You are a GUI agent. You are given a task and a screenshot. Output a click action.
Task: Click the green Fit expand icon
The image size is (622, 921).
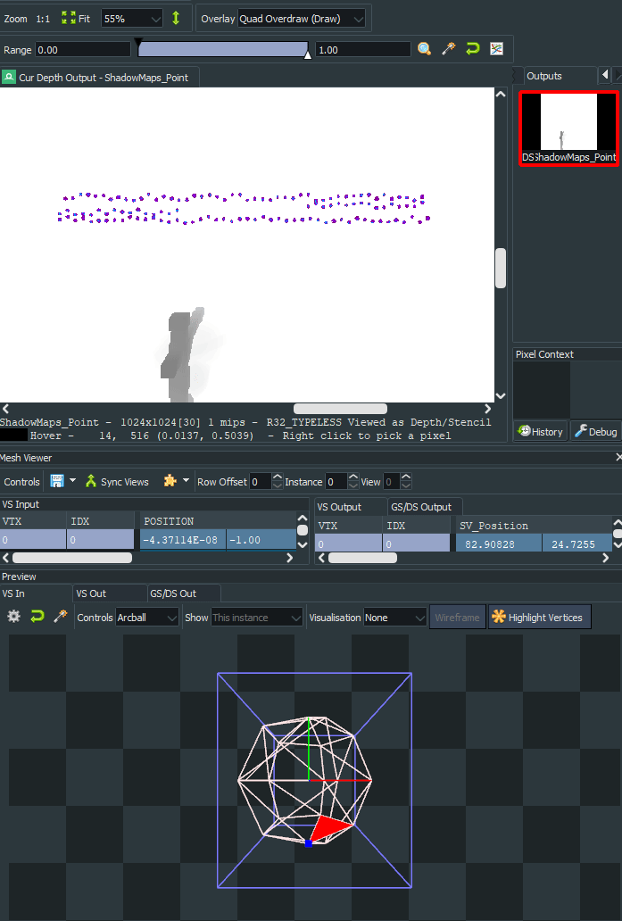(x=69, y=18)
